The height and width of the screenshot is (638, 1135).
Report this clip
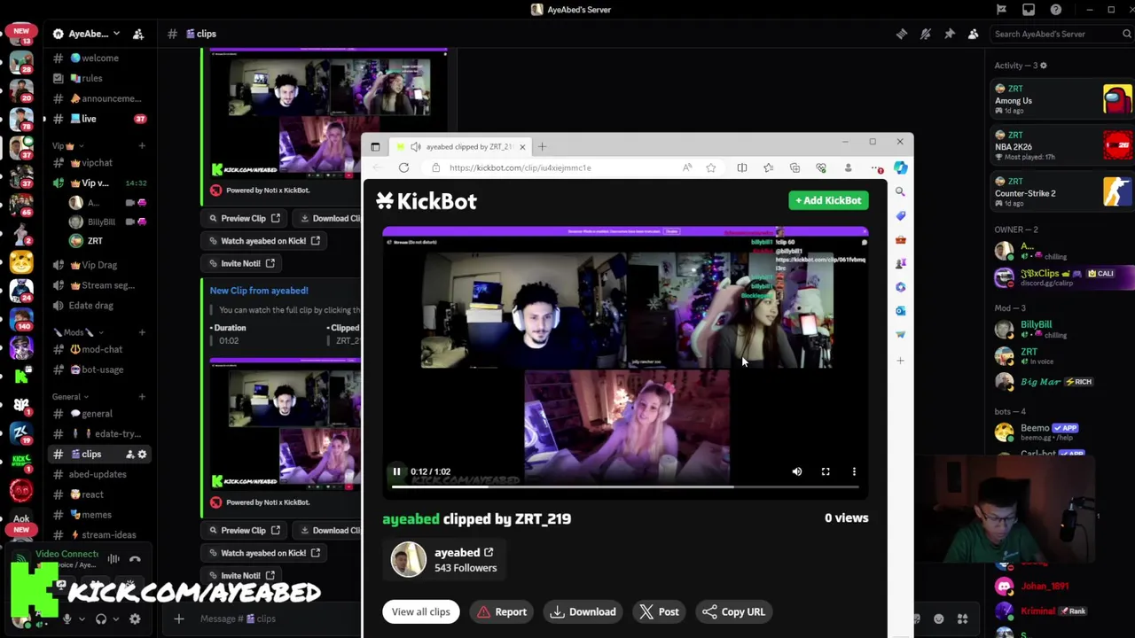tap(502, 611)
